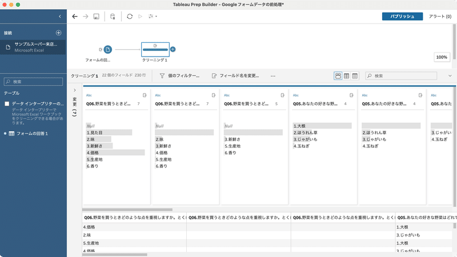Click フィールド名を変更 button
Image resolution: width=457 pixels, height=257 pixels.
pyautogui.click(x=235, y=76)
